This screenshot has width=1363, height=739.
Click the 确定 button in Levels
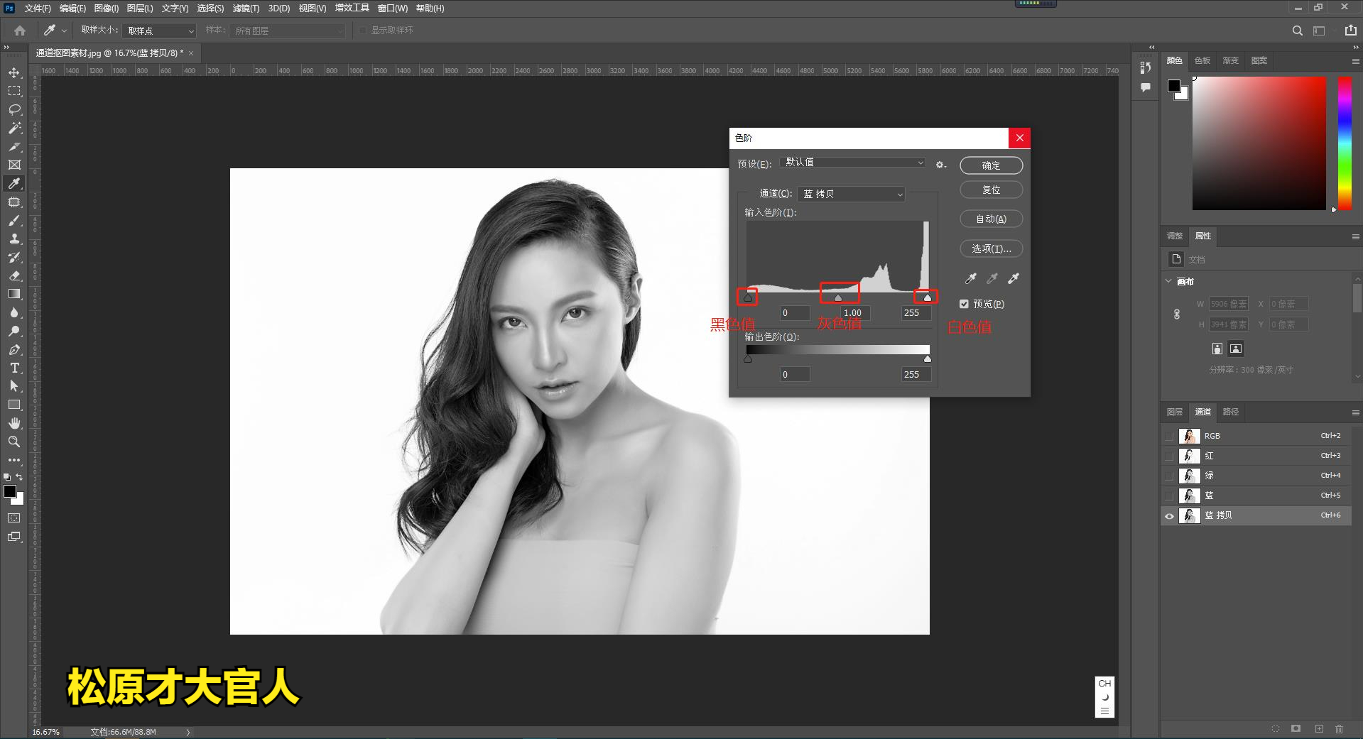pos(991,165)
